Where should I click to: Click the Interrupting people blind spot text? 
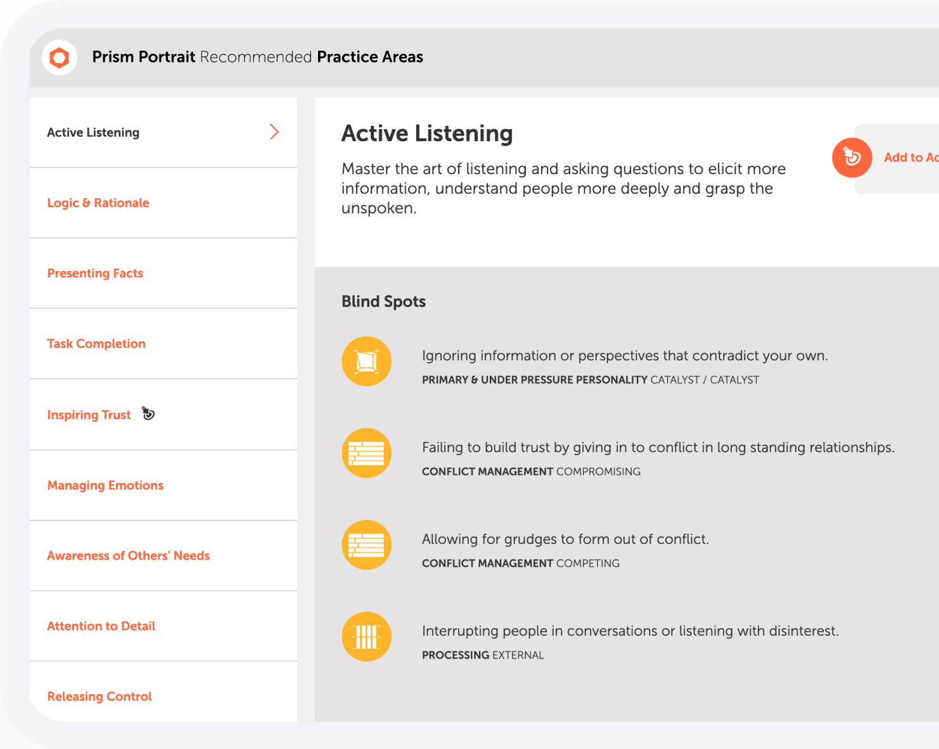[x=630, y=631]
